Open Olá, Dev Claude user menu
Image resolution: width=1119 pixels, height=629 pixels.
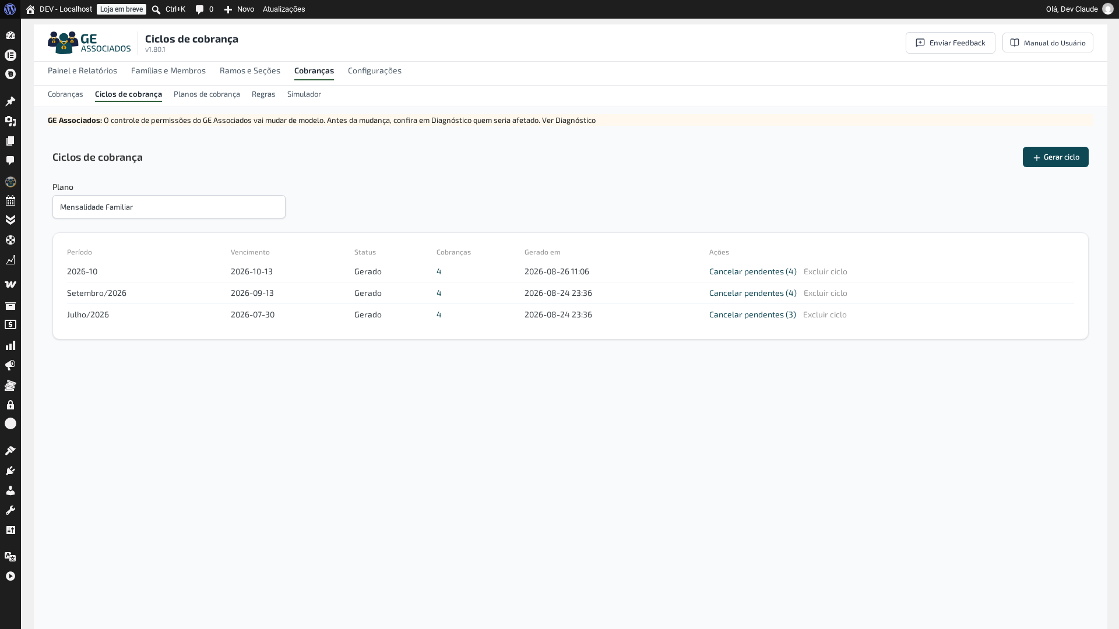(1079, 9)
